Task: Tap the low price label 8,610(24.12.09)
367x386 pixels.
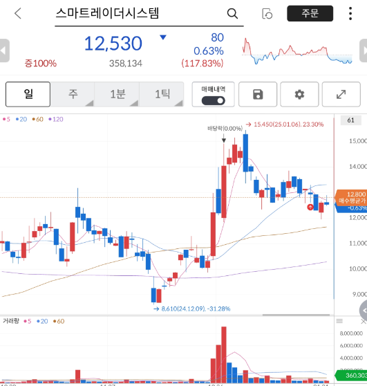Action: tap(192, 309)
